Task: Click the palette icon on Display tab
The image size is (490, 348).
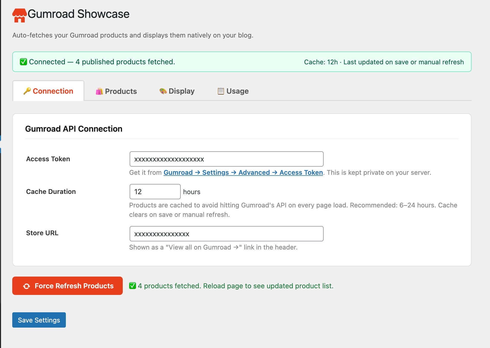Action: pos(163,91)
